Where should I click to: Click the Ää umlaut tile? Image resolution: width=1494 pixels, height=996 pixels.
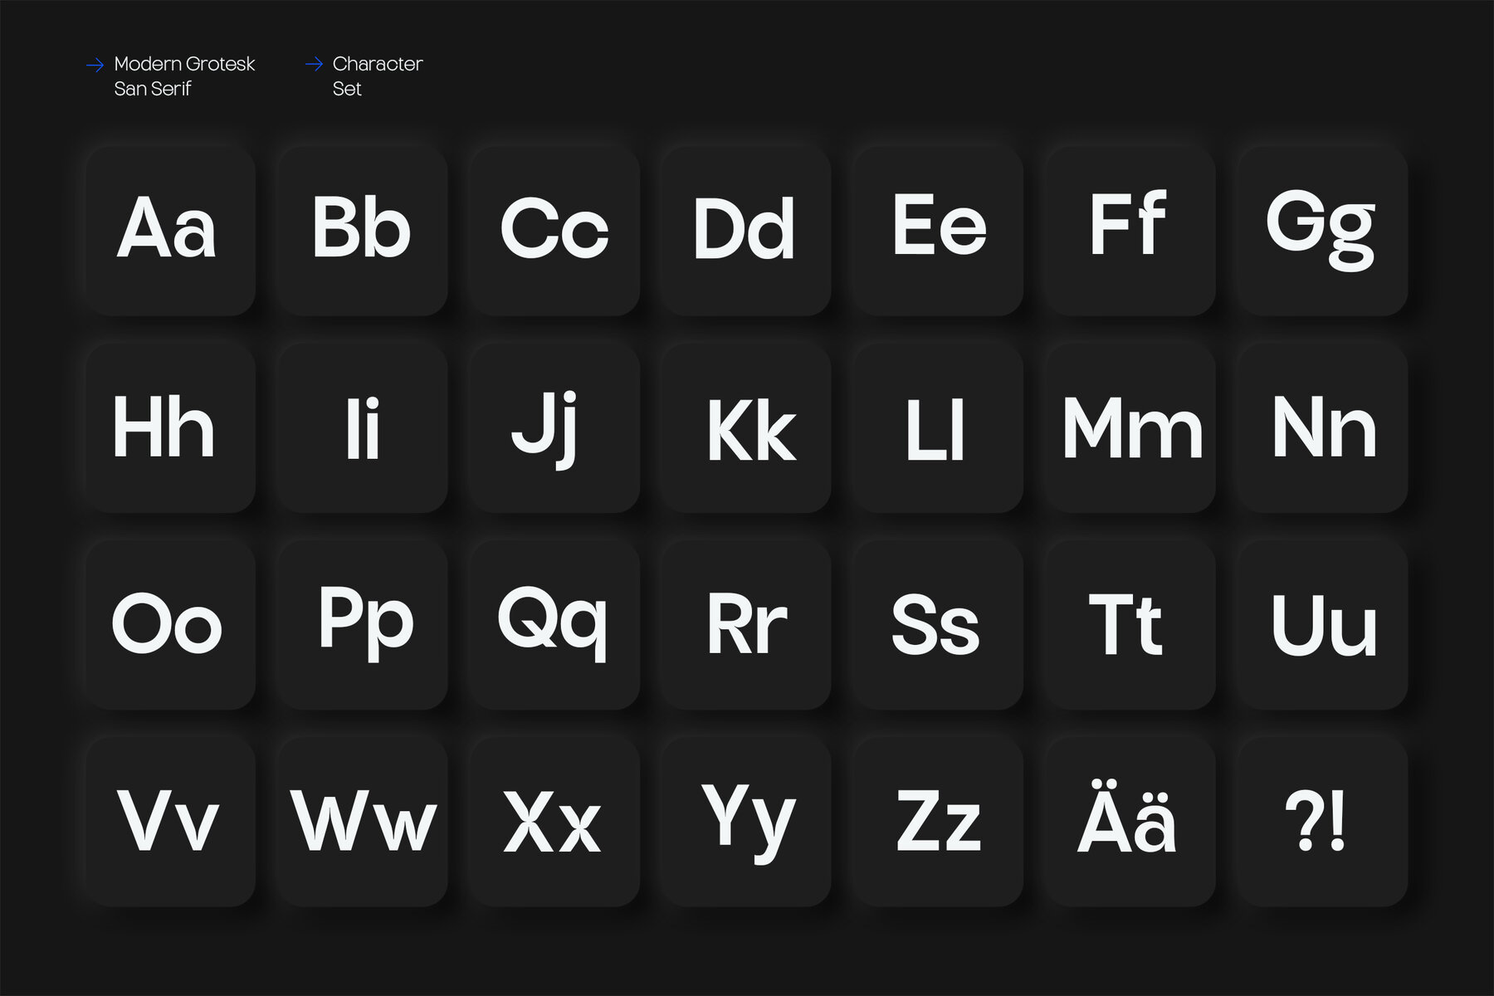click(1130, 822)
